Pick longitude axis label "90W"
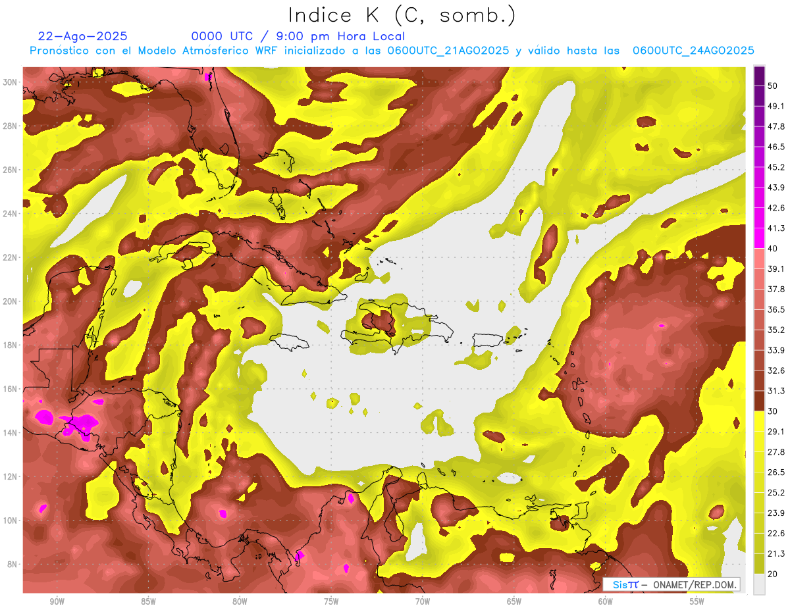 coord(57,602)
